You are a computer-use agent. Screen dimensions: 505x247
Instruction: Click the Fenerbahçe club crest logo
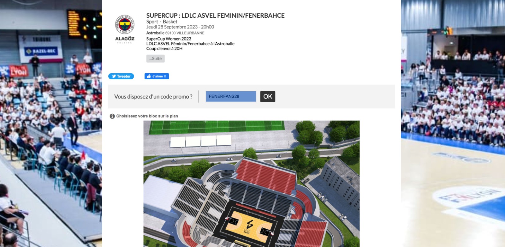125,25
